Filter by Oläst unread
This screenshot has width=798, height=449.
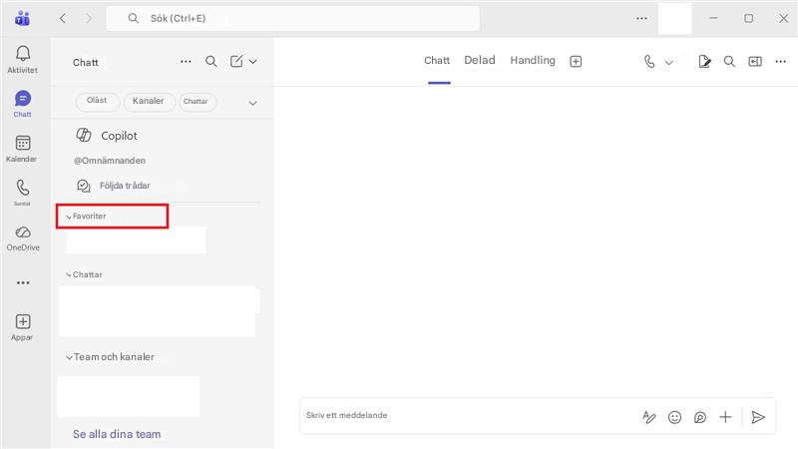tap(97, 101)
